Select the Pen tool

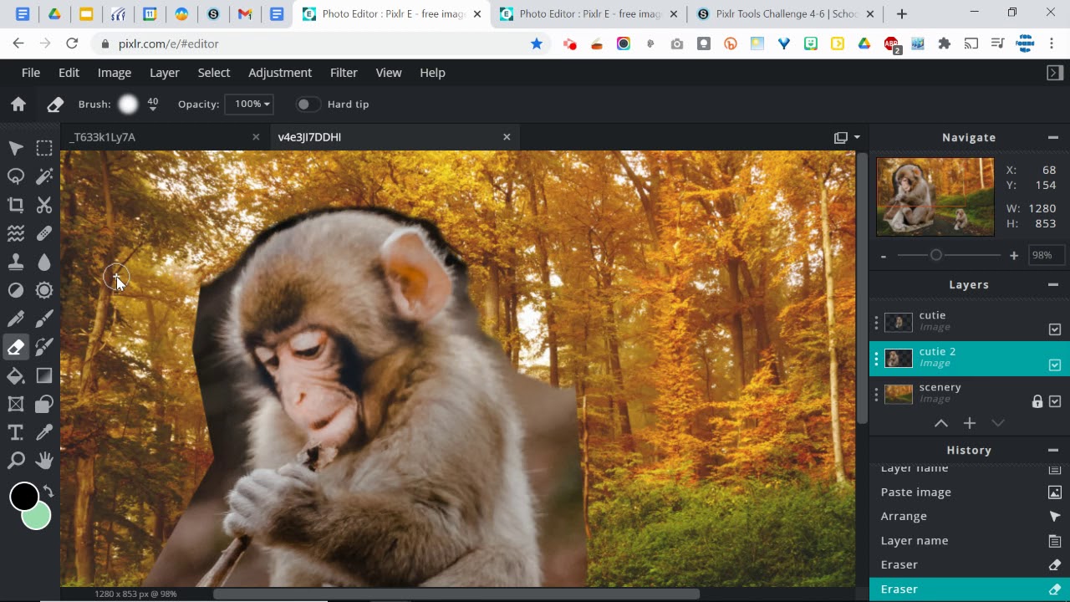[x=16, y=319]
